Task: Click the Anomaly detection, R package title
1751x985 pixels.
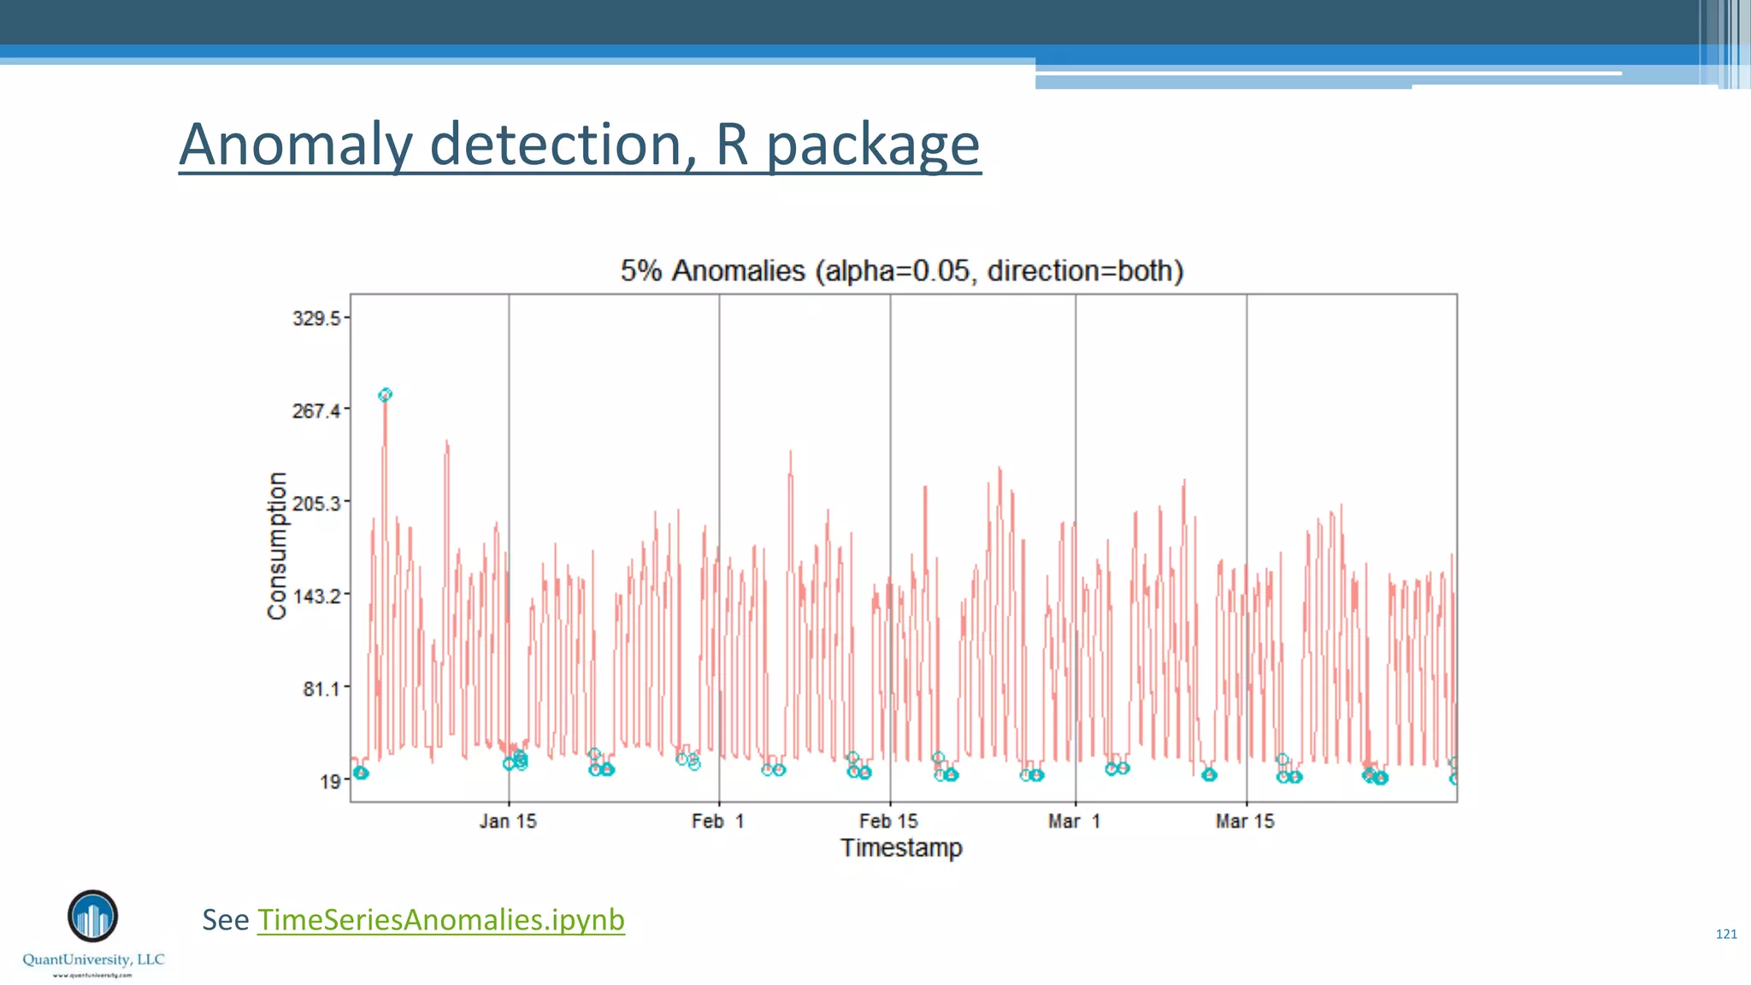Action: click(x=580, y=145)
